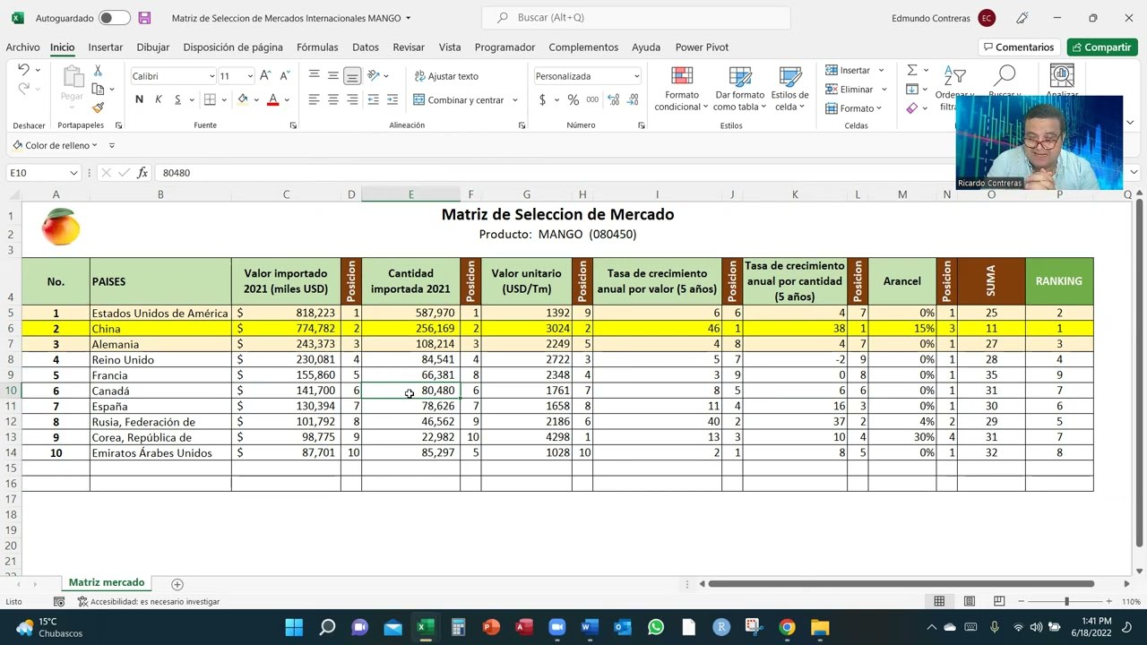Viewport: 1147px width, 645px height.
Task: Open the Name Box dropdown arrow
Action: 73,172
